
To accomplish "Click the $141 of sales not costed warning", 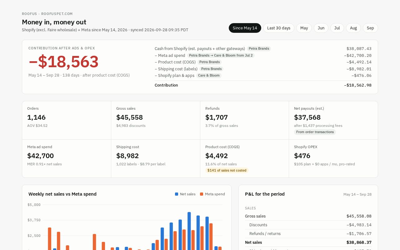I will click(227, 171).
